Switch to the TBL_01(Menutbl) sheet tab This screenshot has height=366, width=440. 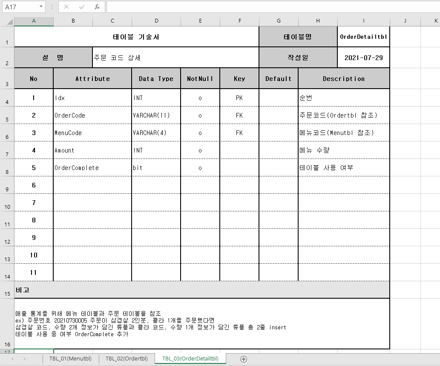tap(70, 359)
